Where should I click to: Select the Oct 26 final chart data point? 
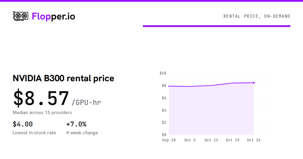tap(254, 83)
